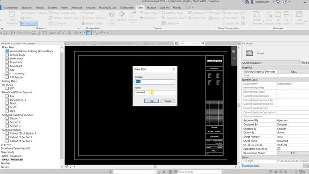Click Edit for Visibility/Graphics Overrides

tap(294, 72)
